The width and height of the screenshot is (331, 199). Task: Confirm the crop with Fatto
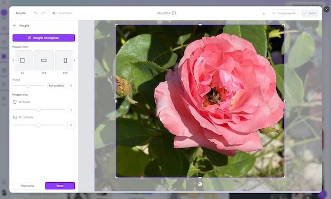pyautogui.click(x=60, y=185)
